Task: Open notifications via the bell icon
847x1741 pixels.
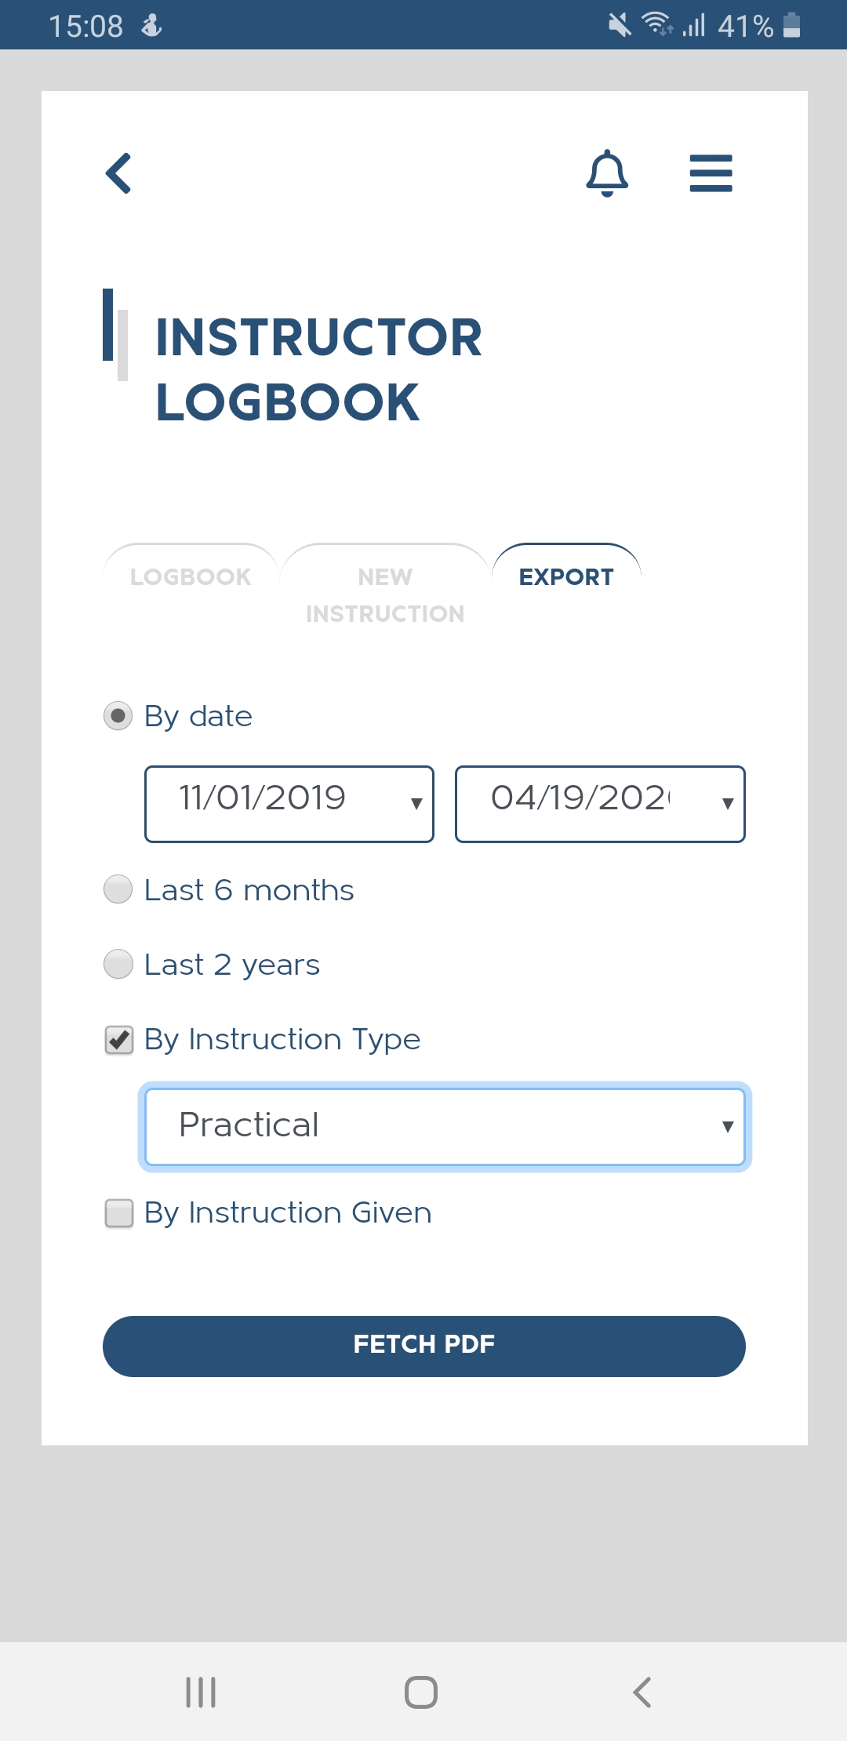Action: (607, 173)
